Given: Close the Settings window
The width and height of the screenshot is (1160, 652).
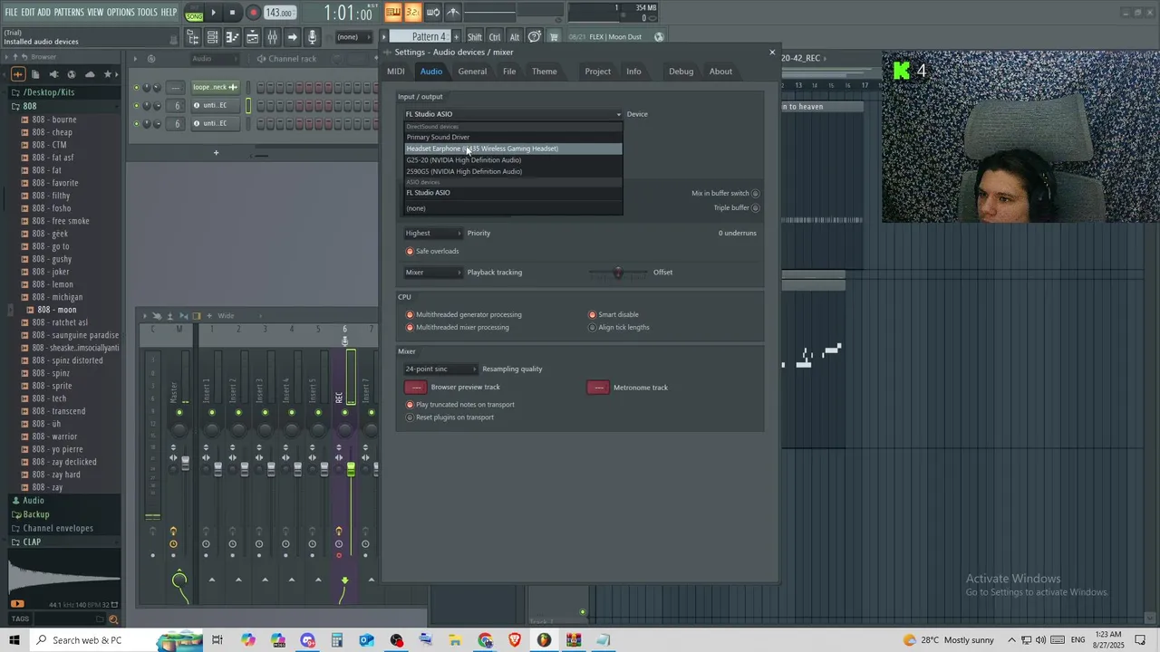Looking at the screenshot, I should [772, 53].
